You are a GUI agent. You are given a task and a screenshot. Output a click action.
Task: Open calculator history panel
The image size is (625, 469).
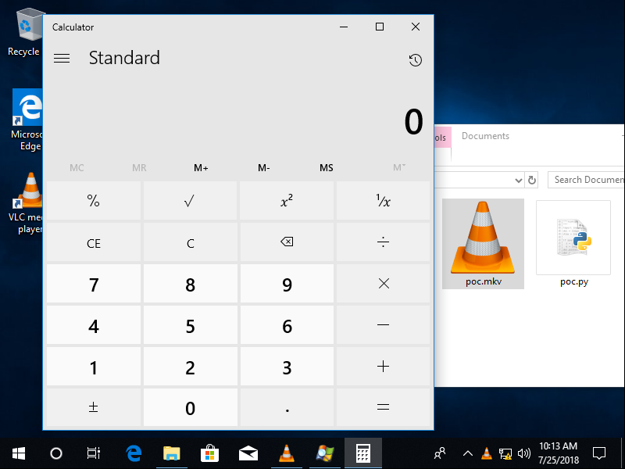click(415, 60)
